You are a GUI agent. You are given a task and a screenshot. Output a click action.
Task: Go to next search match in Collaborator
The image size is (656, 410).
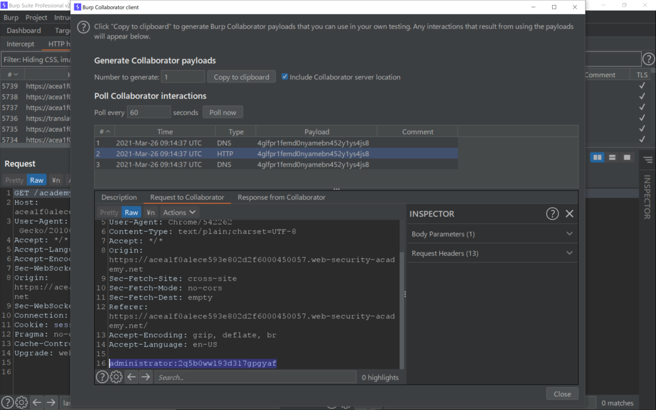tap(145, 377)
